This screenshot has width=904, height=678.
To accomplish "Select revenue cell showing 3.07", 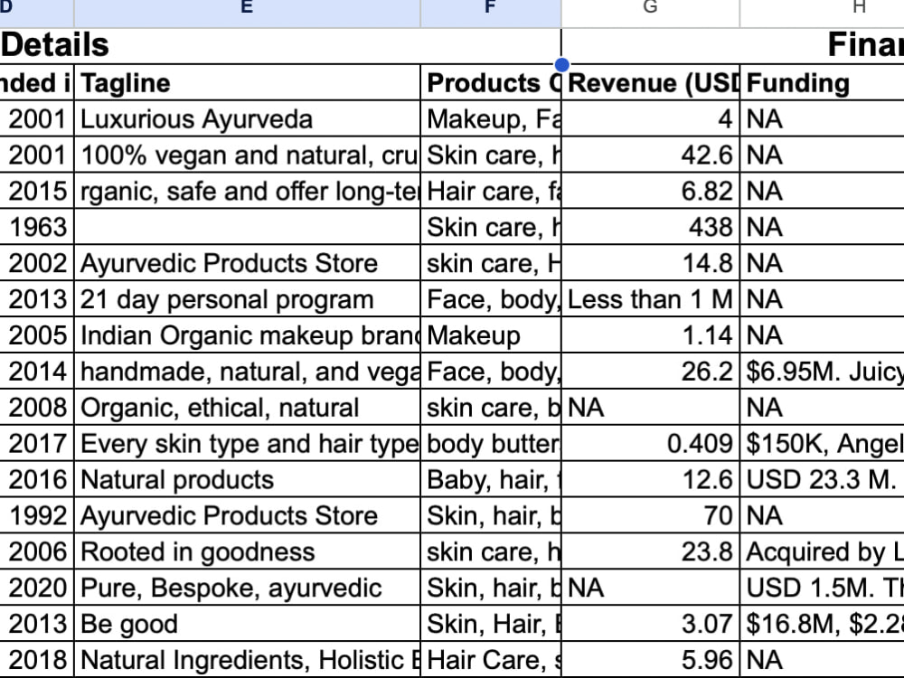I will tap(650, 623).
